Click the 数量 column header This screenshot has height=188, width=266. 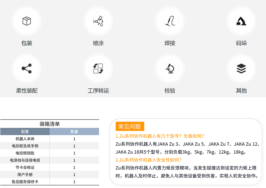[74, 132]
